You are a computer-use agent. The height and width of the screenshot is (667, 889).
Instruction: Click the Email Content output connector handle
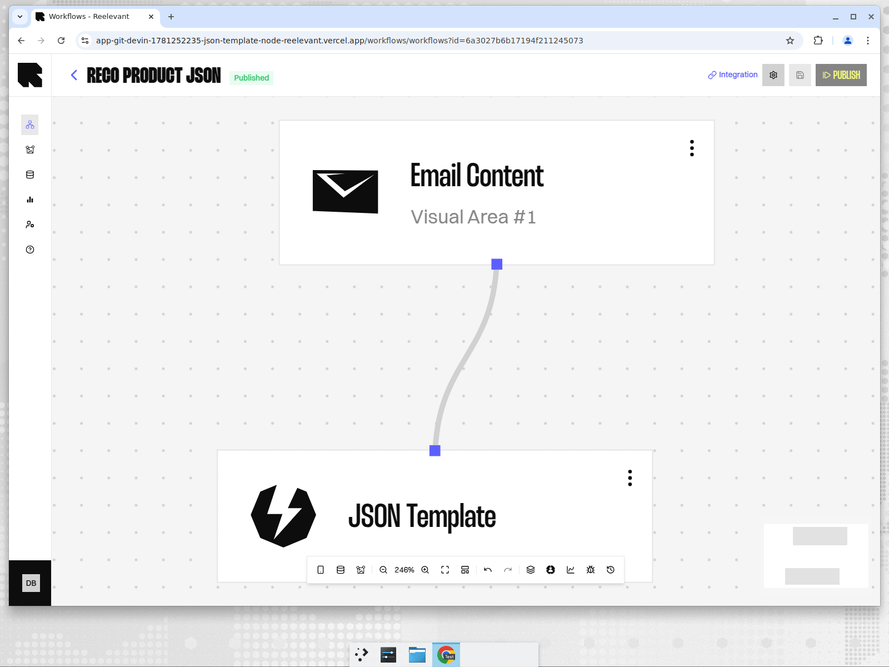497,264
